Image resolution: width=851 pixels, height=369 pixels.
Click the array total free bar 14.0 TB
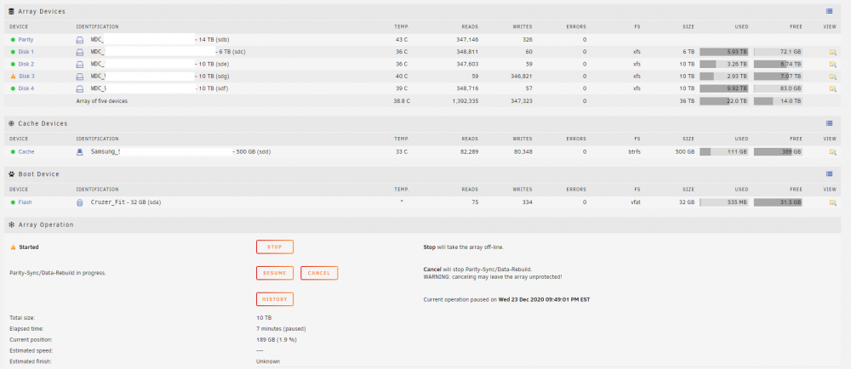click(x=778, y=101)
